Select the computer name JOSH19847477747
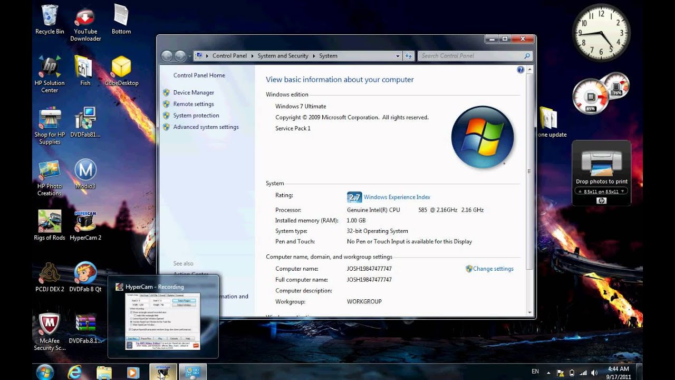This screenshot has width=675, height=380. pyautogui.click(x=369, y=269)
